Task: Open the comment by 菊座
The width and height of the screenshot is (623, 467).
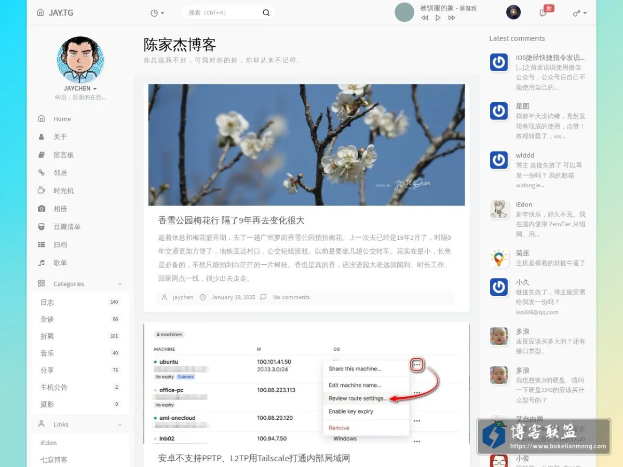Action: pyautogui.click(x=523, y=253)
